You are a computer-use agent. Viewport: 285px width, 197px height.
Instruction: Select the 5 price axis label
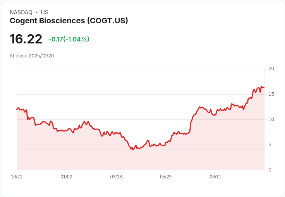pos(270,145)
